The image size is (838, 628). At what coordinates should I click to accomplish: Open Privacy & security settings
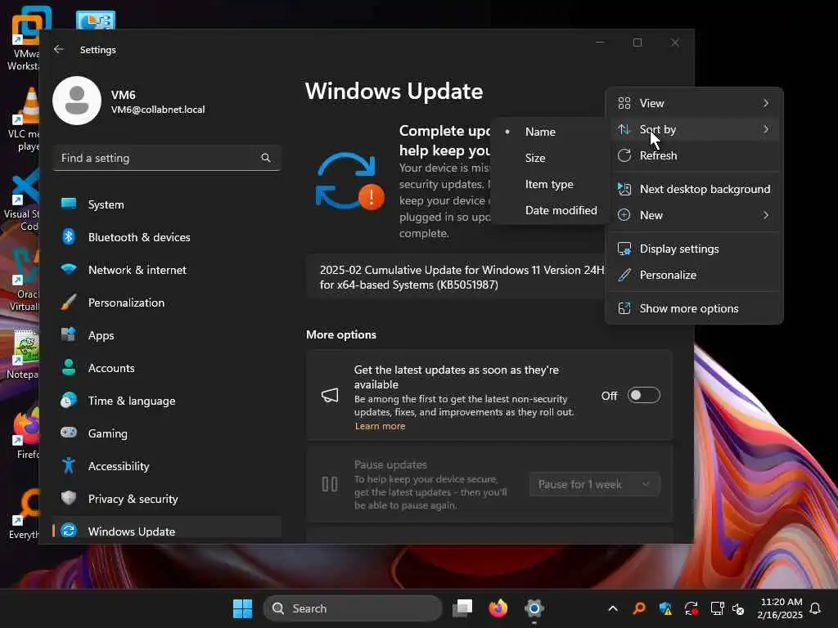click(167, 499)
